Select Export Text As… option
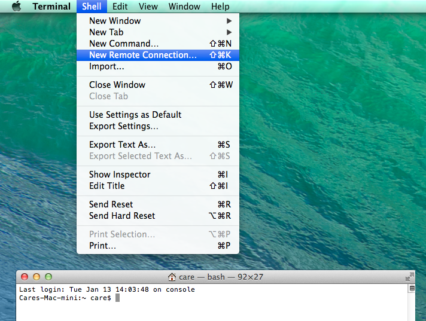Screen dimensions: 426x321 click(x=123, y=145)
